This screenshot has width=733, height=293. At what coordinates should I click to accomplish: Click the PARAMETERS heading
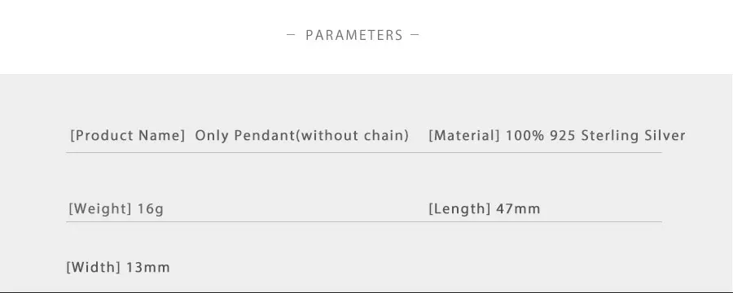click(354, 35)
